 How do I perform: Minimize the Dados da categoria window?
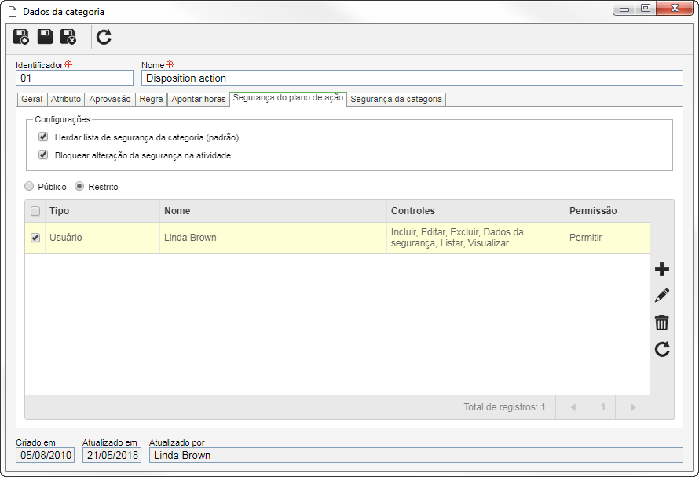tap(624, 9)
